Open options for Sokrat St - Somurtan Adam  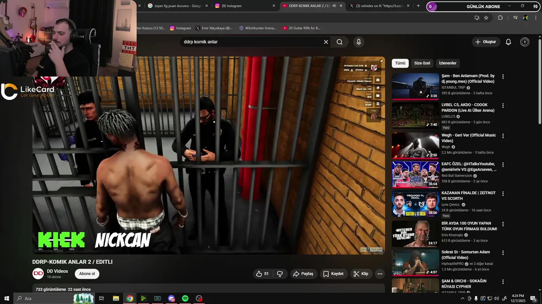coord(503,252)
